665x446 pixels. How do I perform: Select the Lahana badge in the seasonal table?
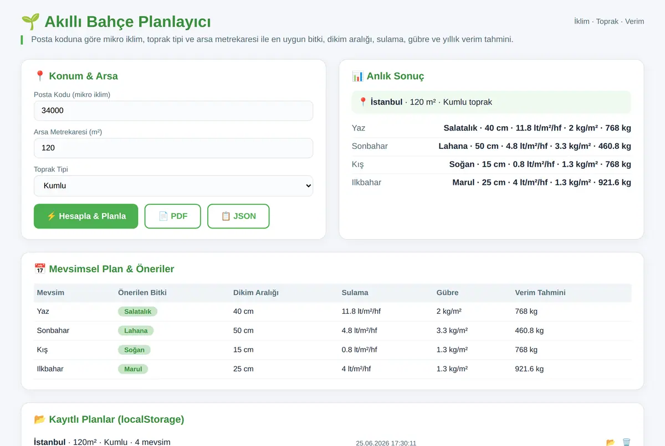pos(136,331)
